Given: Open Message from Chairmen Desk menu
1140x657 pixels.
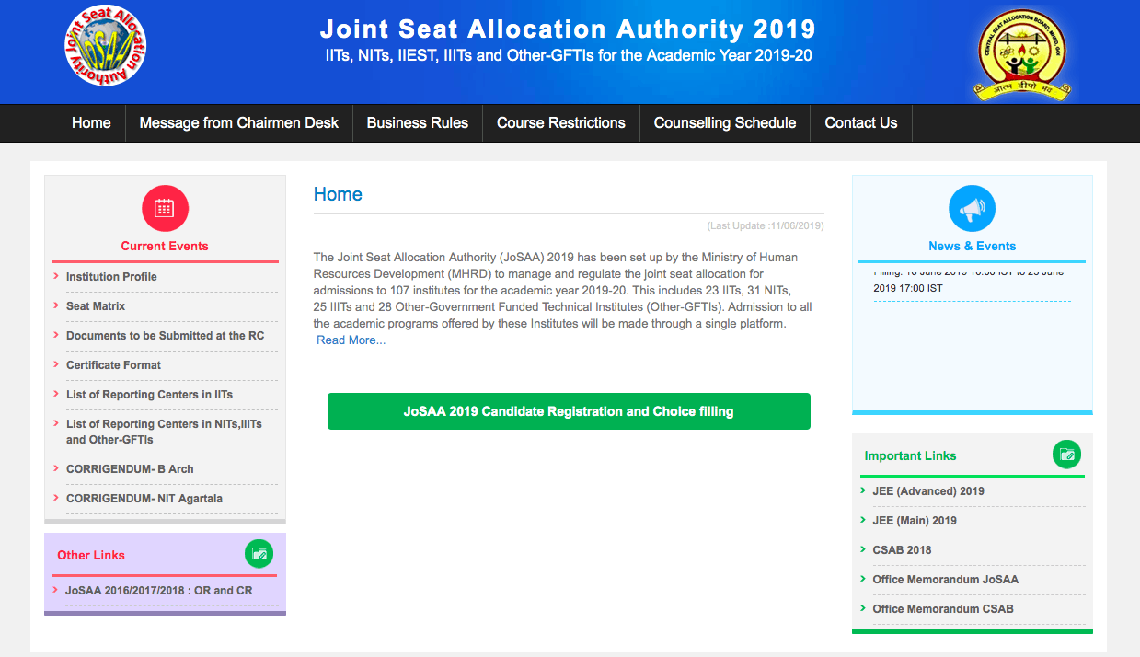Looking at the screenshot, I should (238, 123).
